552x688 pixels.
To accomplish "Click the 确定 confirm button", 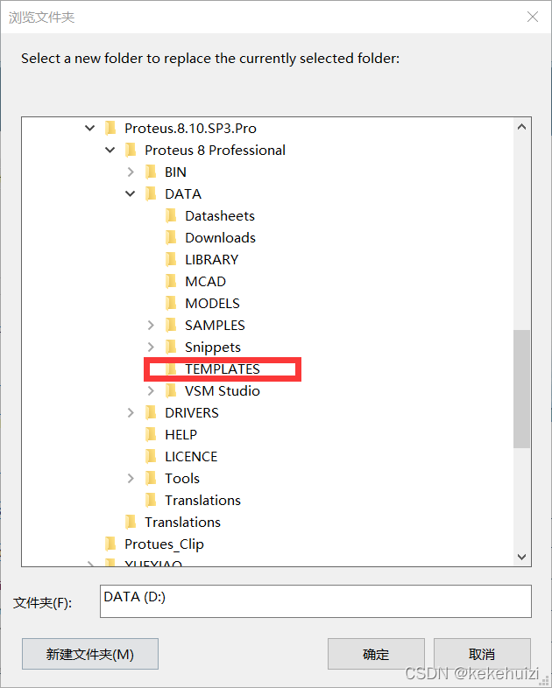I will [376, 654].
